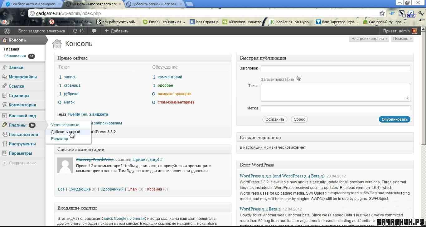Focus the Текст textarea in Быстрая публикация

point(336,92)
